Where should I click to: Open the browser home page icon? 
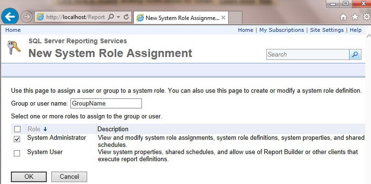coord(343,17)
